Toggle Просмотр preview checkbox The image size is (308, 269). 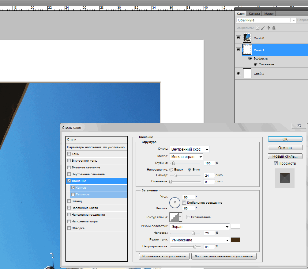pyautogui.click(x=276, y=163)
